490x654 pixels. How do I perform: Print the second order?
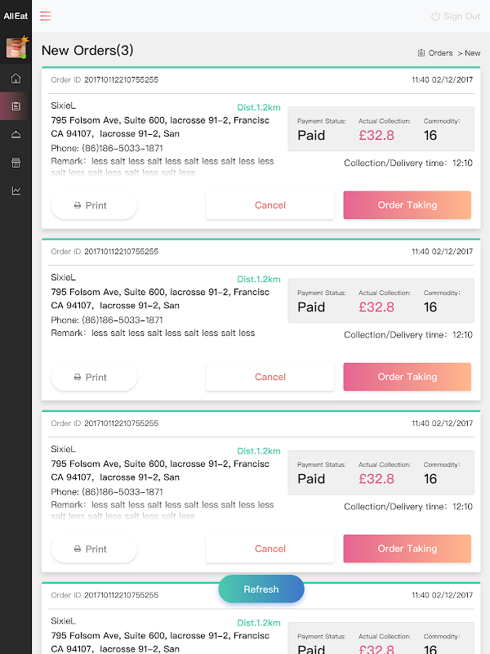pyautogui.click(x=94, y=377)
